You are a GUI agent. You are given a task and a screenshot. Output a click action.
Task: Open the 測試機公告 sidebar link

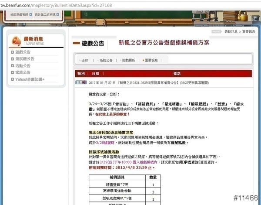[x=24, y=59]
